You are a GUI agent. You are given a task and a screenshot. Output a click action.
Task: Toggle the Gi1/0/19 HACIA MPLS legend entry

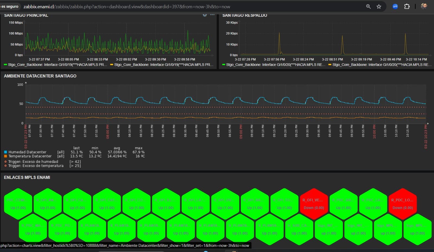(54, 65)
